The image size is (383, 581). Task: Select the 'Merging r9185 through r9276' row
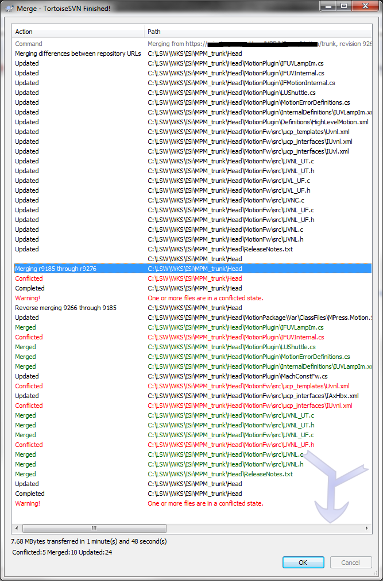[192, 269]
